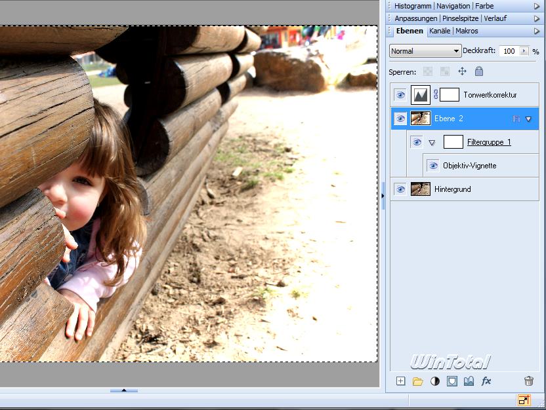546x410 pixels.
Task: Open the Normal blend mode dropdown
Action: (425, 51)
